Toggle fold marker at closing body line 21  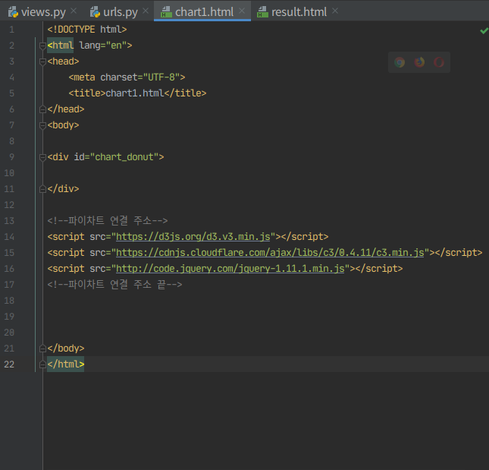[42, 349]
